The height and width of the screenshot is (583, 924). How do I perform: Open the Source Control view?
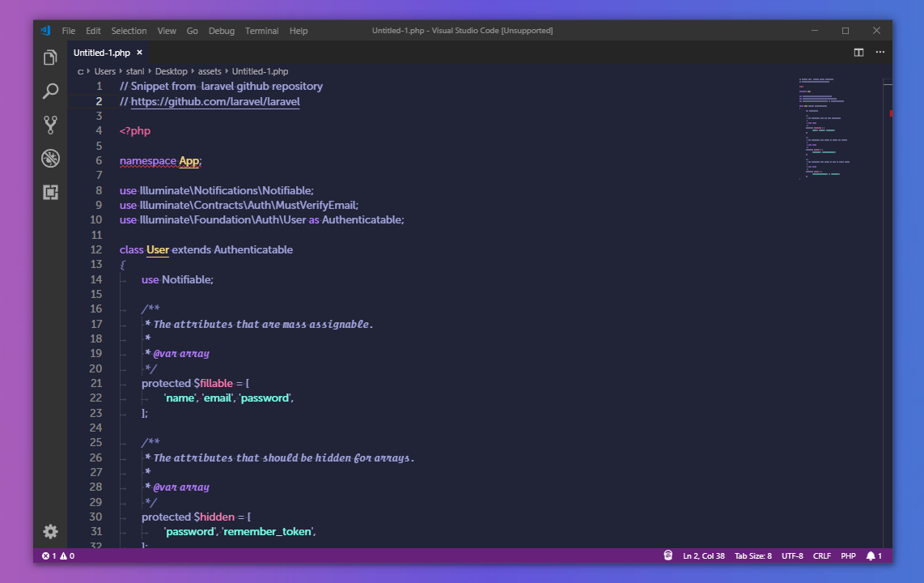(50, 125)
